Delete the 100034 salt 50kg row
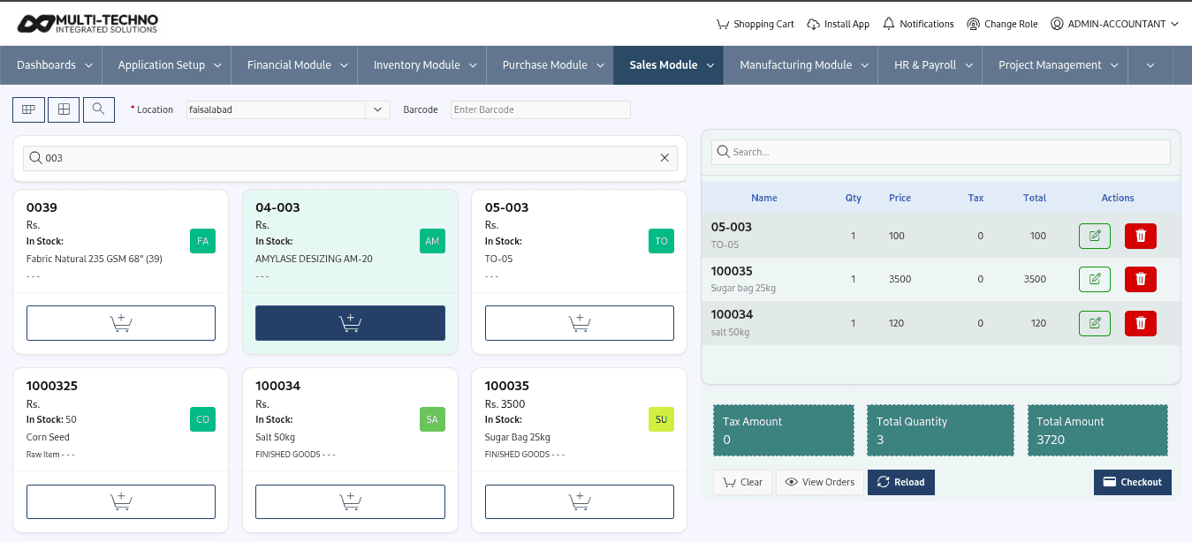The image size is (1192, 542). click(x=1141, y=323)
